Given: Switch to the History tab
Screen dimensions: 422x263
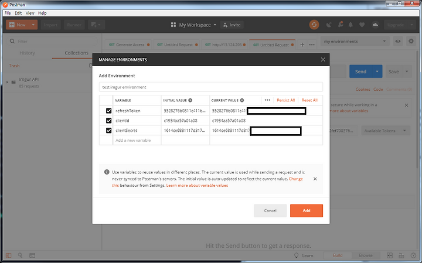Looking at the screenshot, I should tap(27, 53).
